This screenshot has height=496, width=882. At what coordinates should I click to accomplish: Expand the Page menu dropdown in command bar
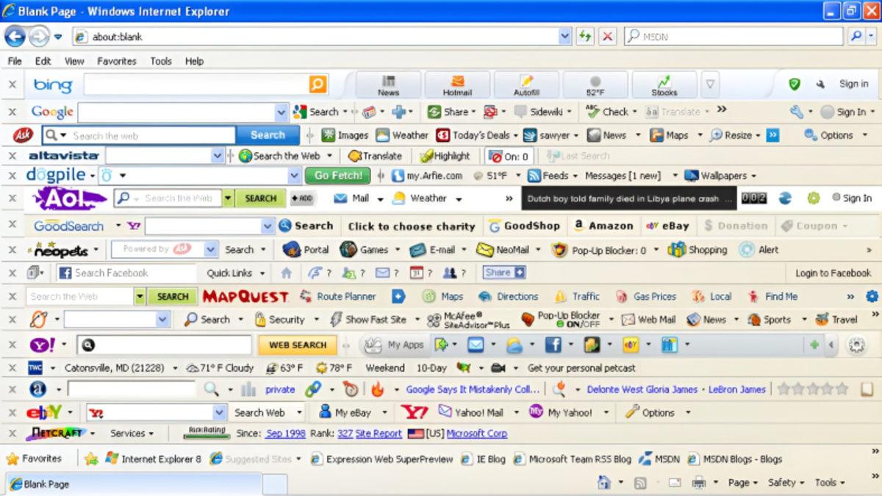739,483
